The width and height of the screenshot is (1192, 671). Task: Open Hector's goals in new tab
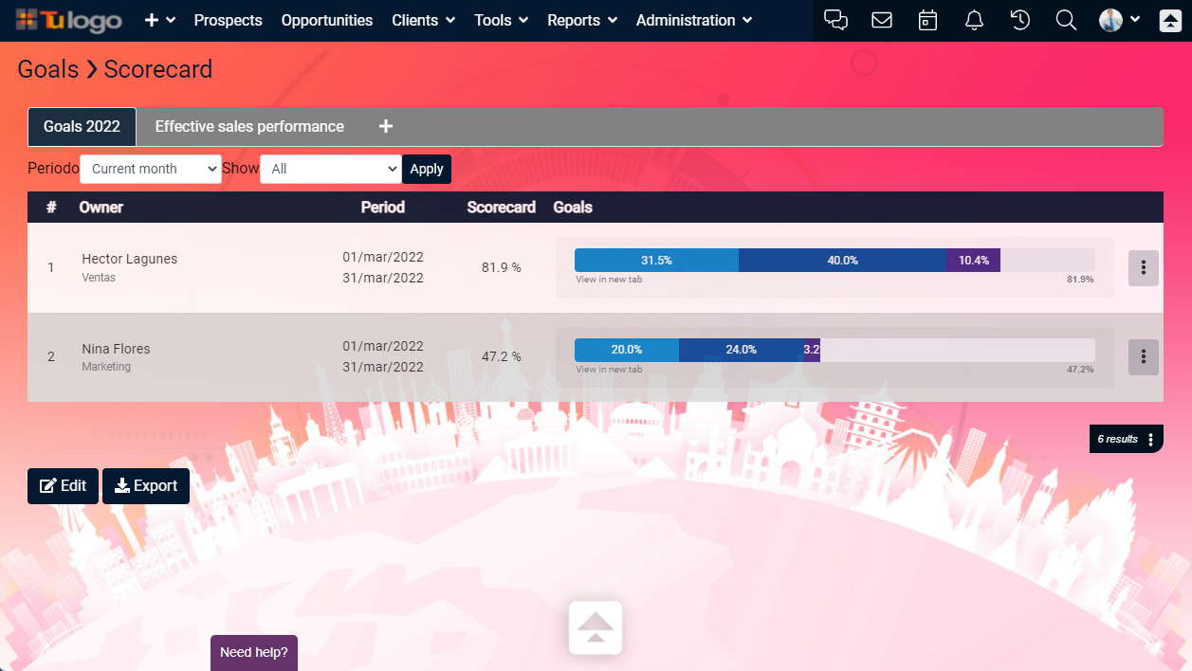pyautogui.click(x=607, y=280)
